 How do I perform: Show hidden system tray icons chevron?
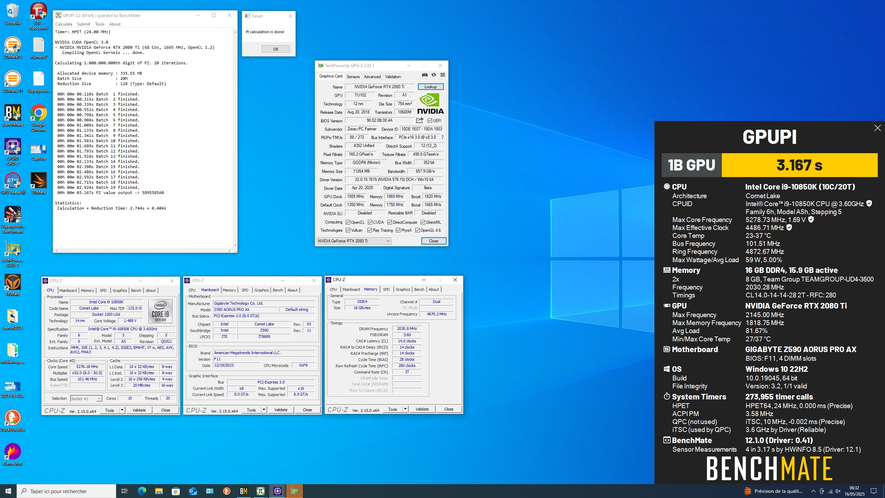click(x=813, y=491)
